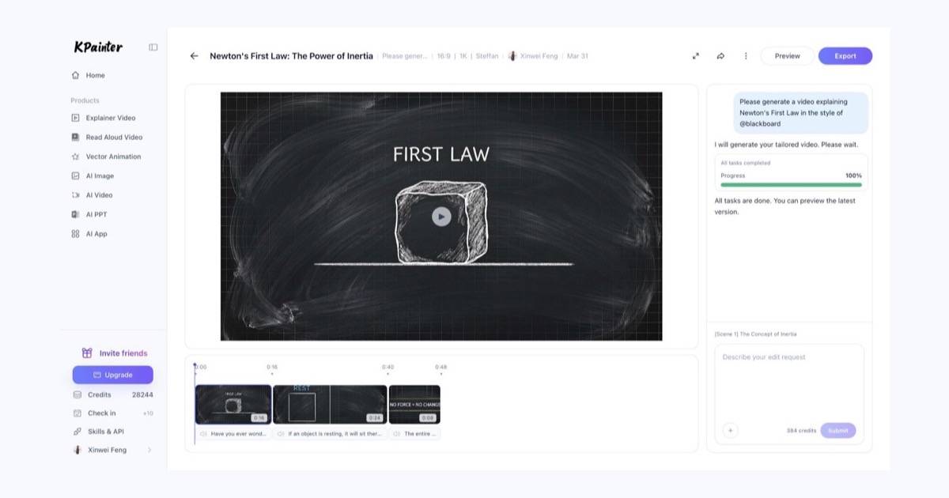Go back with the left arrow
Image resolution: width=949 pixels, height=498 pixels.
194,56
